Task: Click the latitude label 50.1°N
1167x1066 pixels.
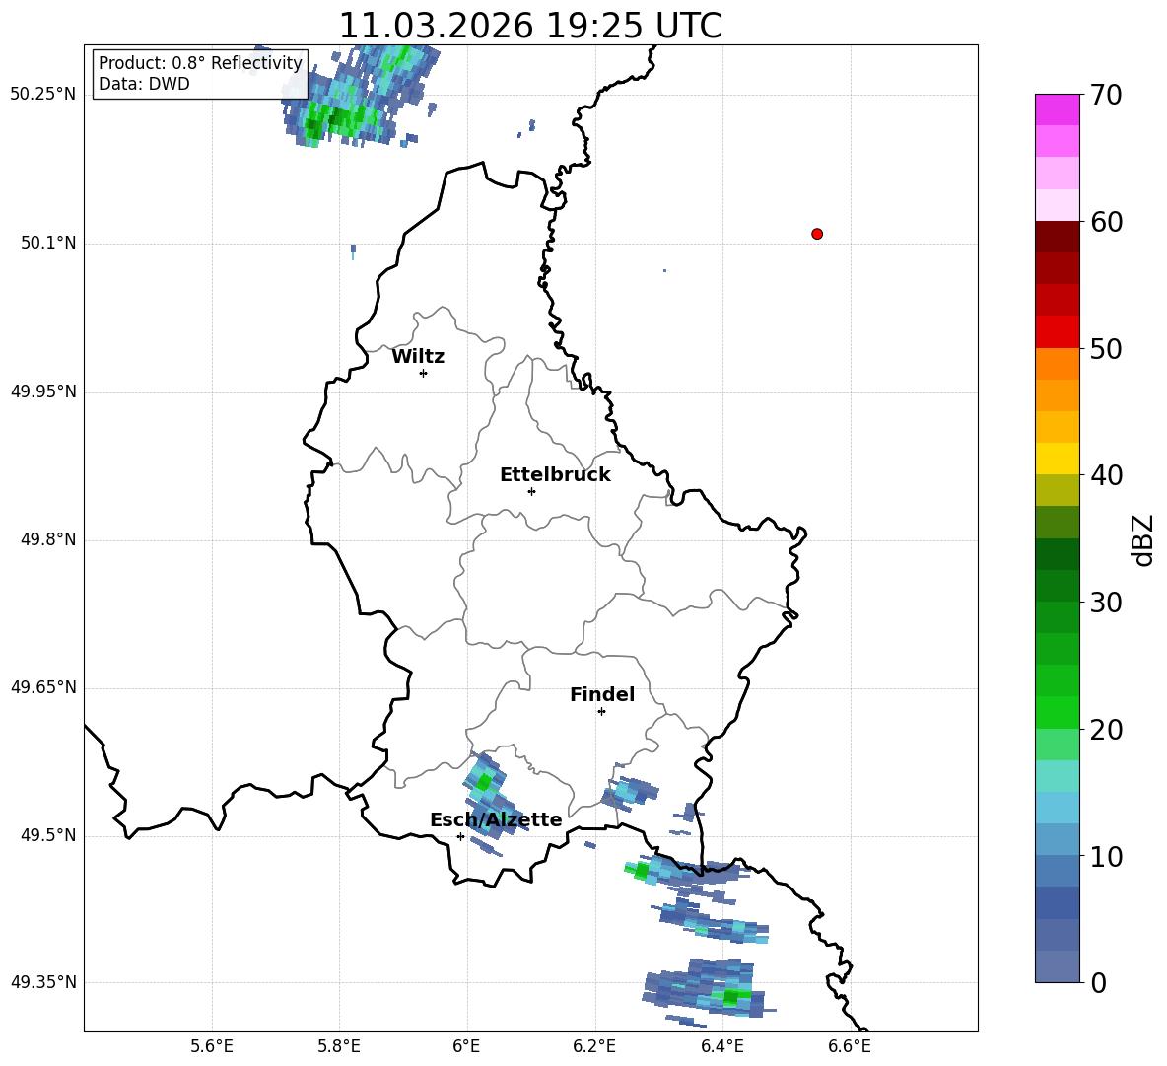Action: [48, 244]
